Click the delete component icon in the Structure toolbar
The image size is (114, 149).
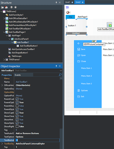(6, 7)
